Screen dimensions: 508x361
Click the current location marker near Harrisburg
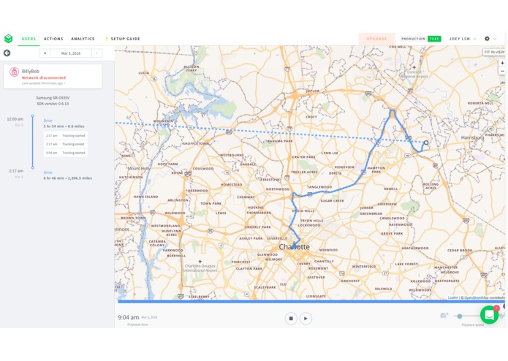tap(426, 142)
